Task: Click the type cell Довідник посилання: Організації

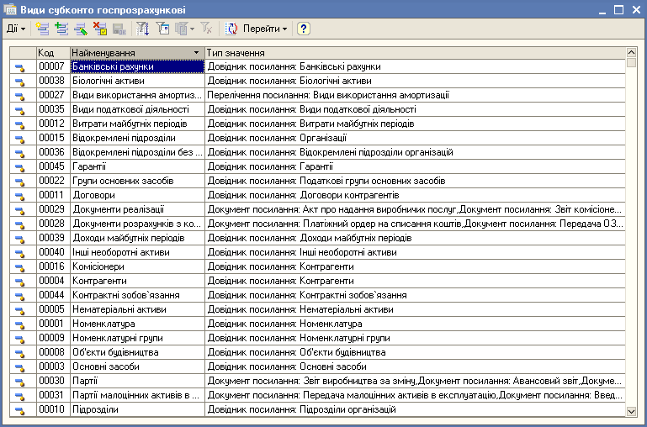Action: pos(415,138)
